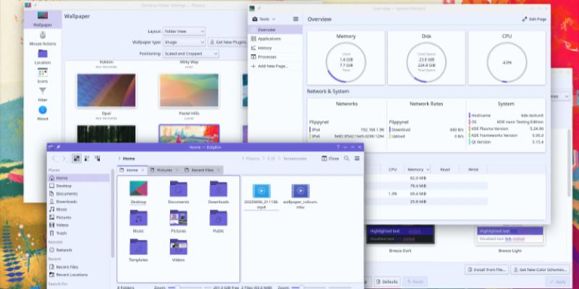Click the search icon in Dolphin toolbar
Viewport: 579px width, 289px height.
point(347,158)
